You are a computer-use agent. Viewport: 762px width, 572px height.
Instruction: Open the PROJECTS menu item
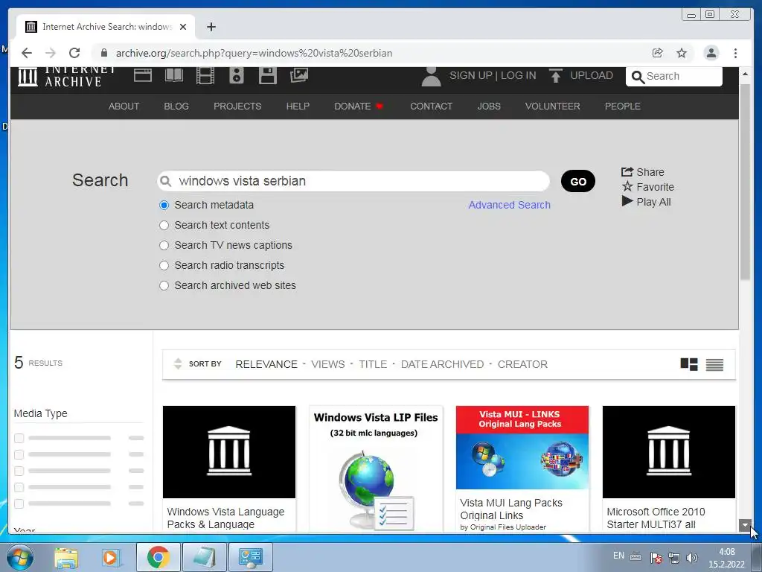click(x=237, y=106)
